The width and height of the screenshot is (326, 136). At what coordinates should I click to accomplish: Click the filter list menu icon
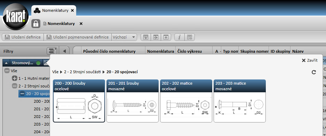(x=52, y=51)
